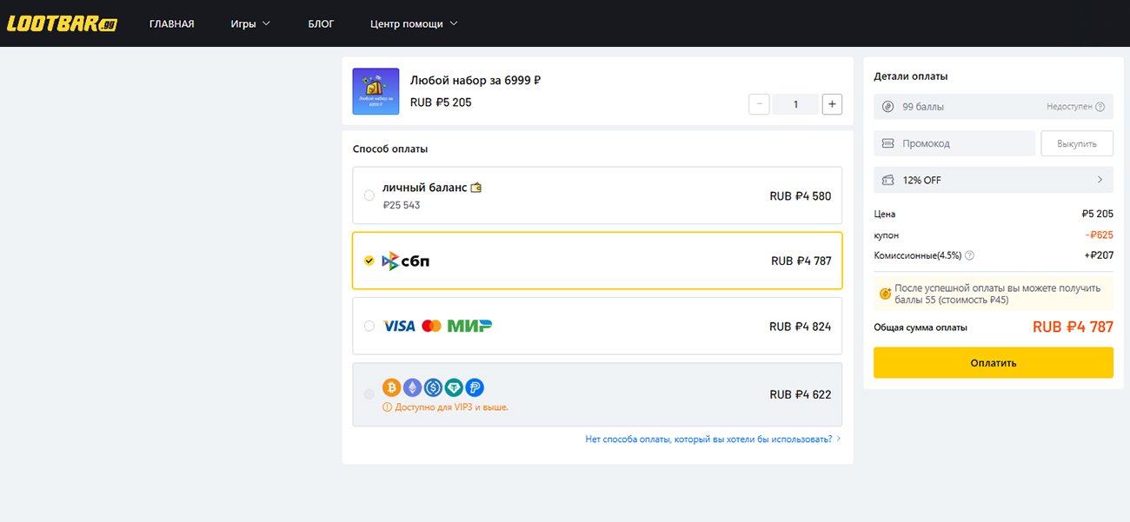
Task: Increase quantity with the plus button
Action: 832,104
